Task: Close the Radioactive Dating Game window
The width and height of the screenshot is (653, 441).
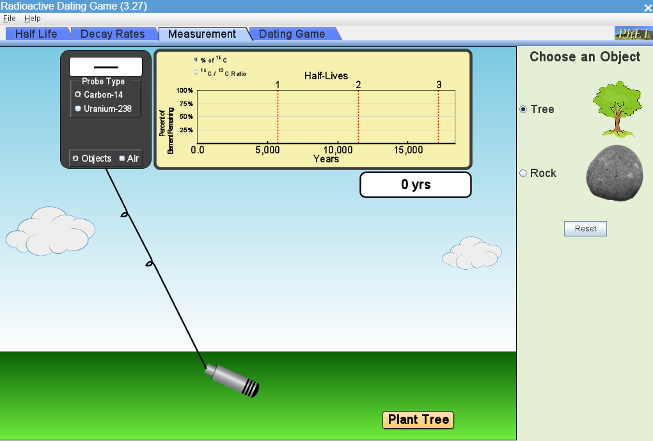Action: [647, 7]
